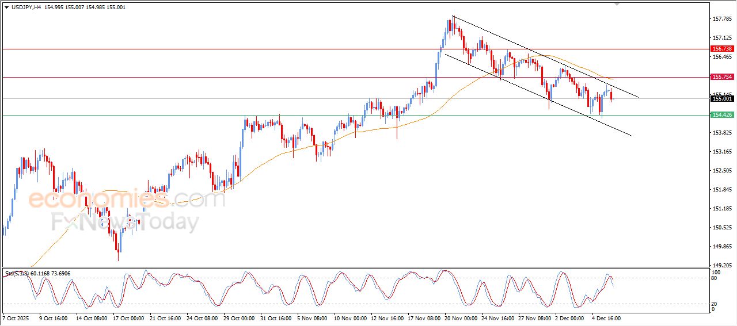Select the green 154.426 price label
The image size is (737, 326).
click(x=722, y=115)
